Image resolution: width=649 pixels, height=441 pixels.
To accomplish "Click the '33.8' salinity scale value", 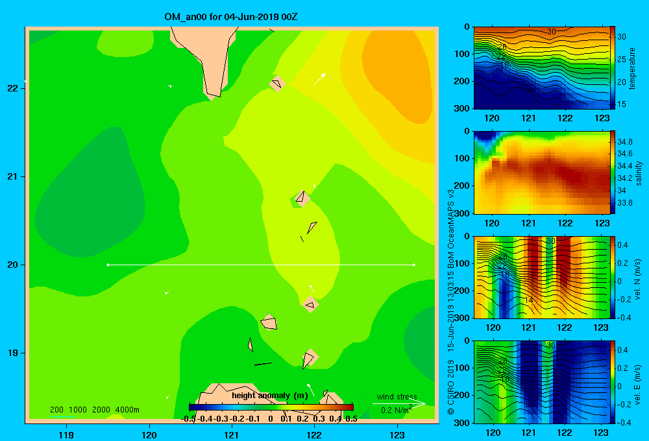I will coord(624,203).
